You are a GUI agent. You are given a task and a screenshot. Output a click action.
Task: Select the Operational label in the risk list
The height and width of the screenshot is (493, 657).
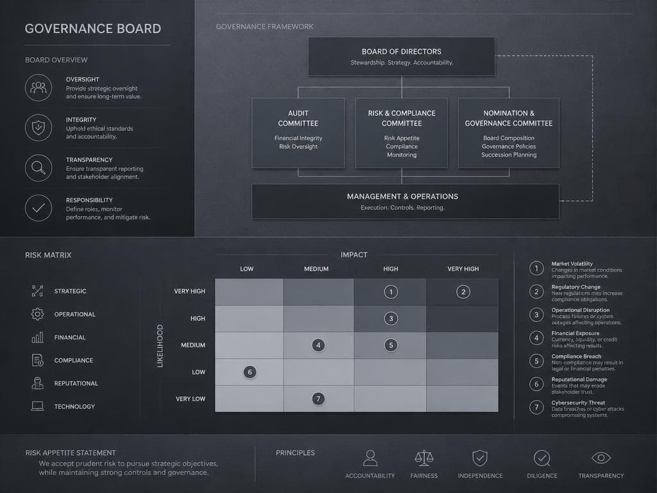[x=74, y=314]
